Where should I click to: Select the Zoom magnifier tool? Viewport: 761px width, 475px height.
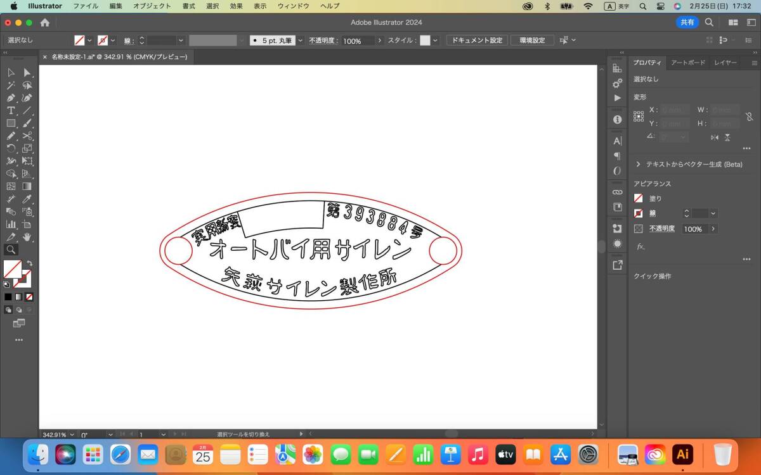click(x=11, y=250)
